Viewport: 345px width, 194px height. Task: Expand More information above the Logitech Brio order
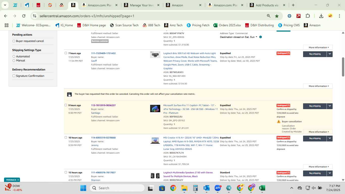[x=318, y=47]
